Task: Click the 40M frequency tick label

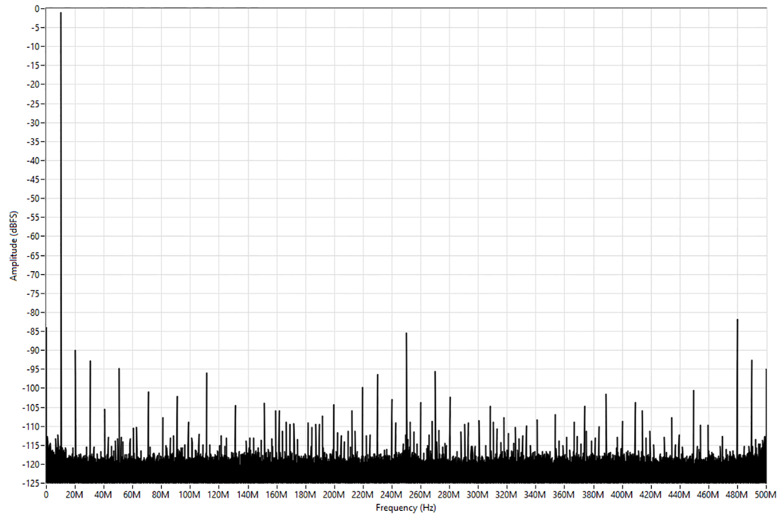Action: coord(104,495)
